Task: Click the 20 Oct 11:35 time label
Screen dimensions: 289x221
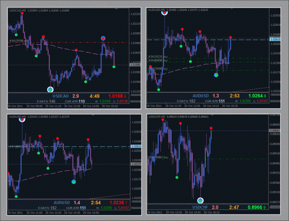Action: pos(173,106)
